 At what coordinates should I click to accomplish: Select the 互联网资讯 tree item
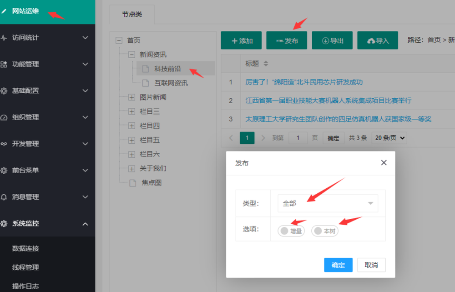point(171,83)
